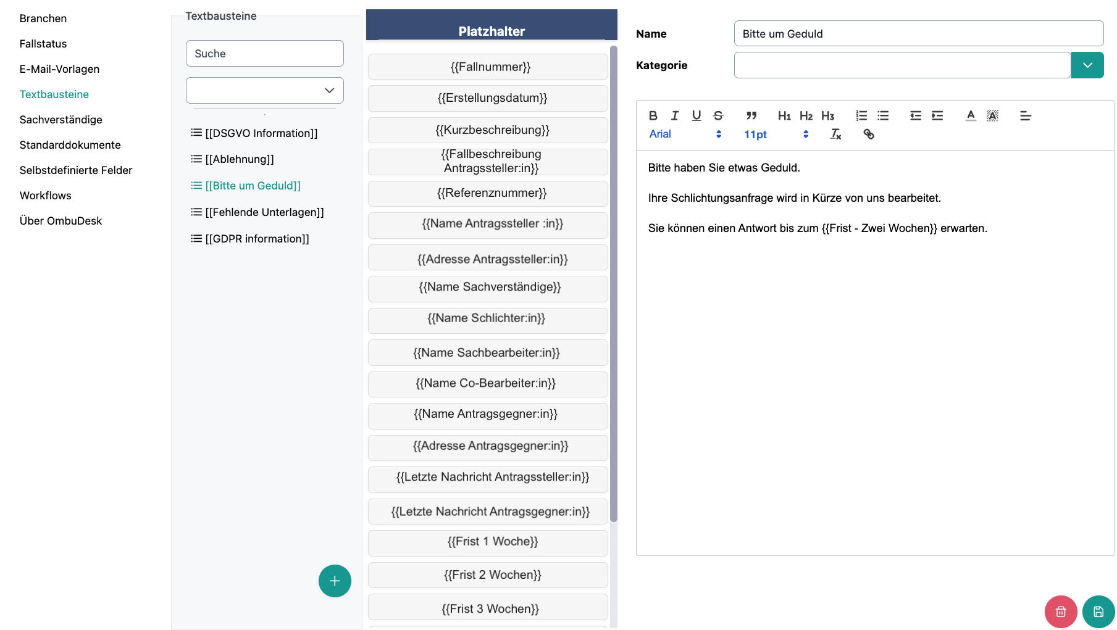The height and width of the screenshot is (630, 1117).
Task: Insert a bulleted list
Action: pyautogui.click(x=883, y=115)
